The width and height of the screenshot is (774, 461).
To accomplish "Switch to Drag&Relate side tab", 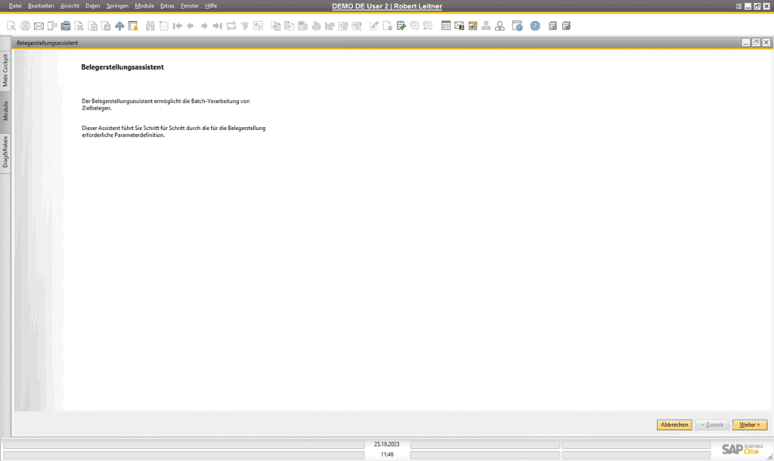I will pyautogui.click(x=5, y=153).
